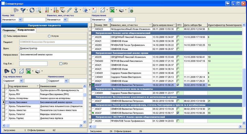Open the 'Наименование' Содержит combo box
Screen dimensions: 247x134
66,81
